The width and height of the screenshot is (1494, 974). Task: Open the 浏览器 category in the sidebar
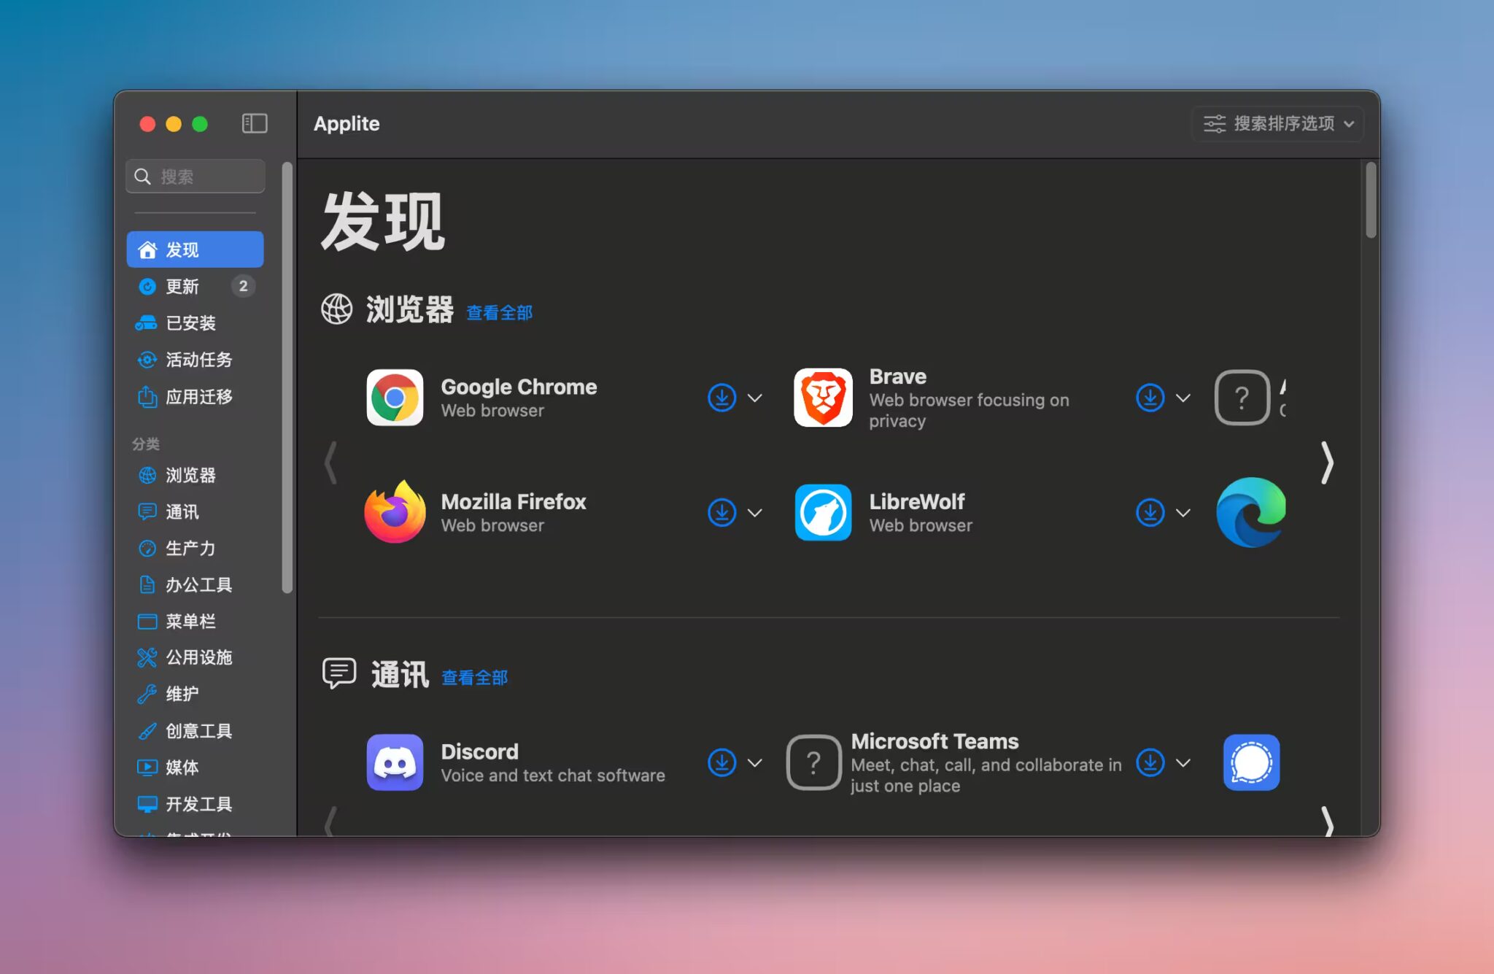tap(191, 475)
